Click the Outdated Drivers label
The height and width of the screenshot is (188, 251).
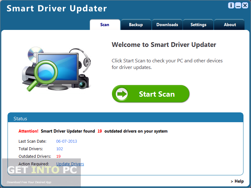click(35, 157)
